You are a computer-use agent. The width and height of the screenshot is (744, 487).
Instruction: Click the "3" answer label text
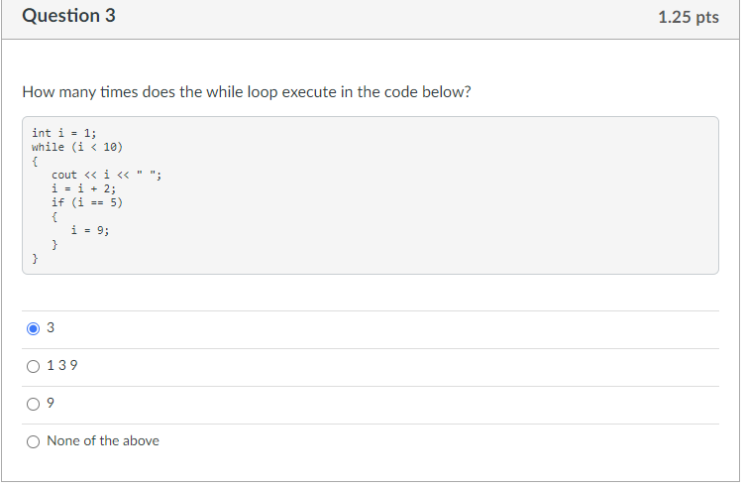51,328
